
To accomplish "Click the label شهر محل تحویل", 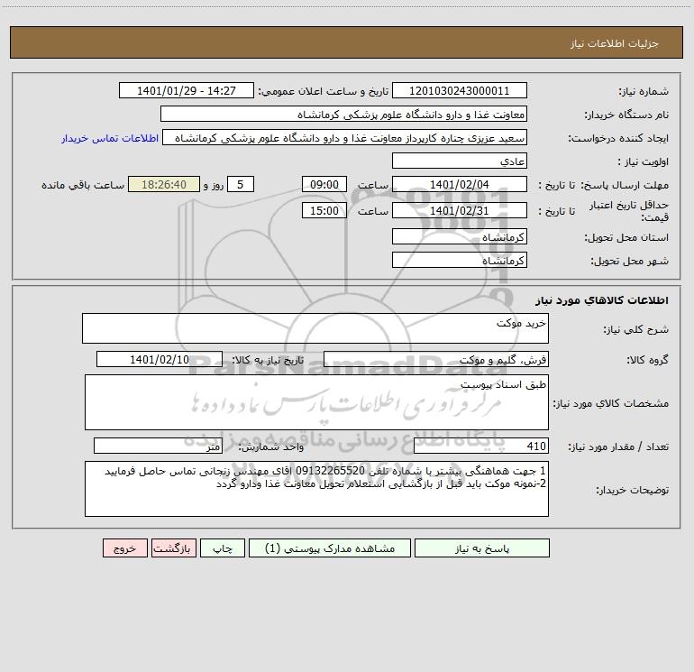I will tap(629, 262).
